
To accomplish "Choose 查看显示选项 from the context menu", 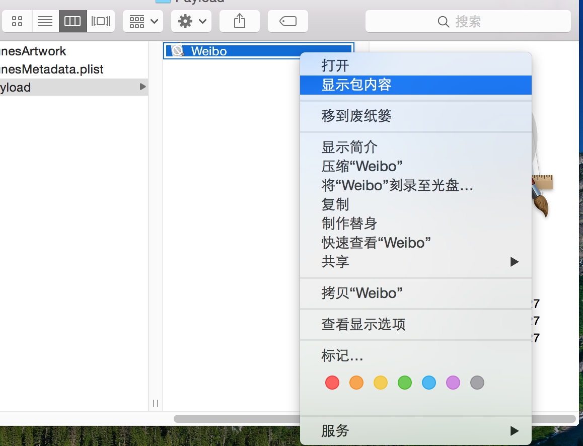I will pyautogui.click(x=416, y=324).
